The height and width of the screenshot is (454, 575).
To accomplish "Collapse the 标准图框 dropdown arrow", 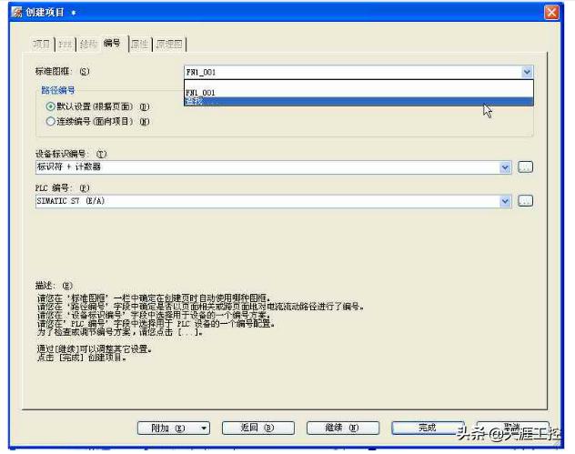I will (527, 72).
